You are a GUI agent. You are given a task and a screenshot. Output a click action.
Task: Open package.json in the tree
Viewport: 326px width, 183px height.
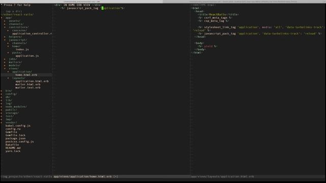pyautogui.click(x=15, y=138)
